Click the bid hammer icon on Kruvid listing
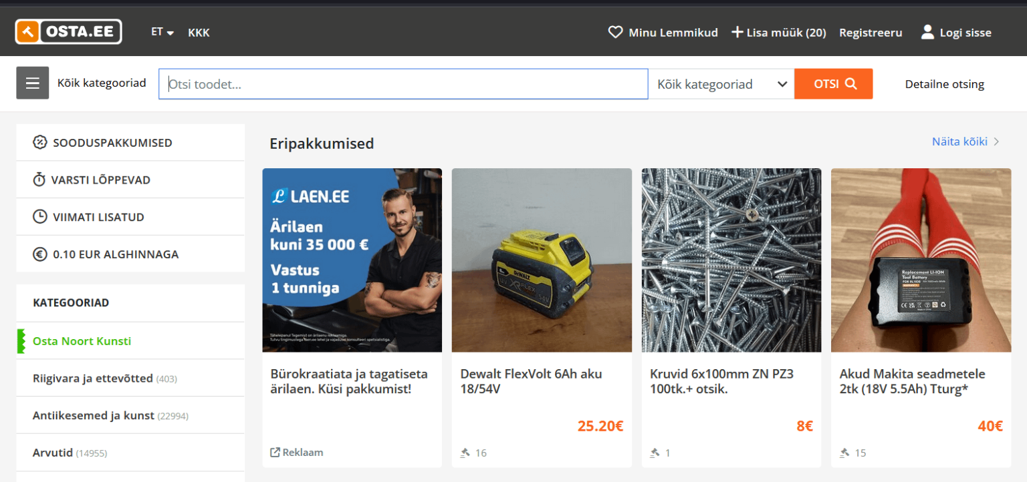This screenshot has width=1027, height=482. coord(655,453)
